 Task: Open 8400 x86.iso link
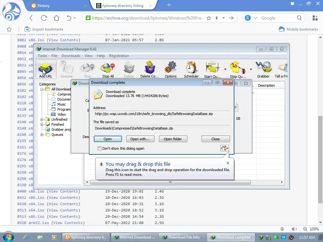tap(31, 191)
